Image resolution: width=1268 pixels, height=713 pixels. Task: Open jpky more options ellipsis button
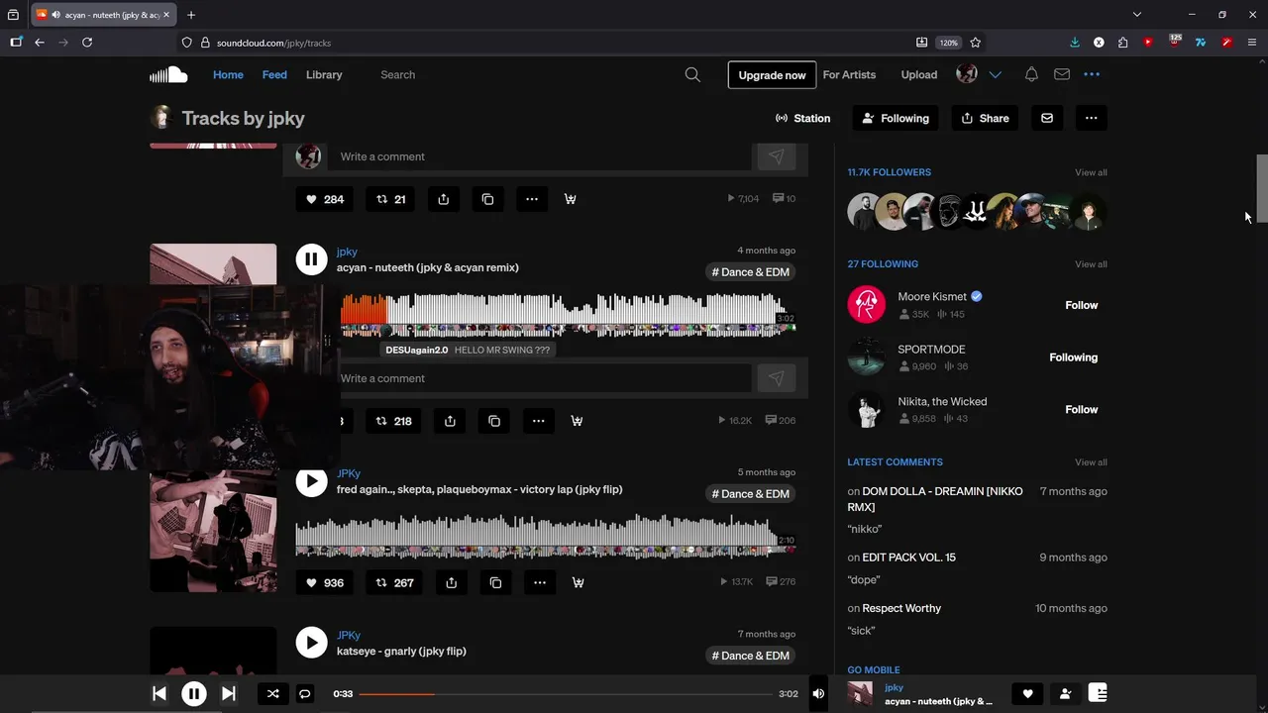coord(1091,118)
